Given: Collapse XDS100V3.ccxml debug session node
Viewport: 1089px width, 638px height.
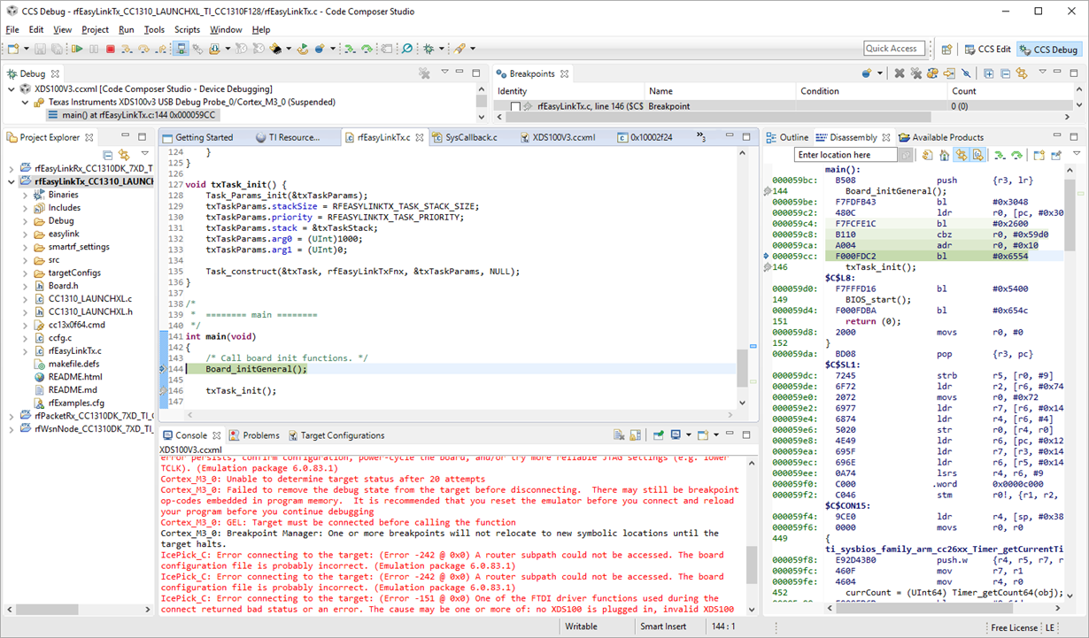Looking at the screenshot, I should coord(12,89).
